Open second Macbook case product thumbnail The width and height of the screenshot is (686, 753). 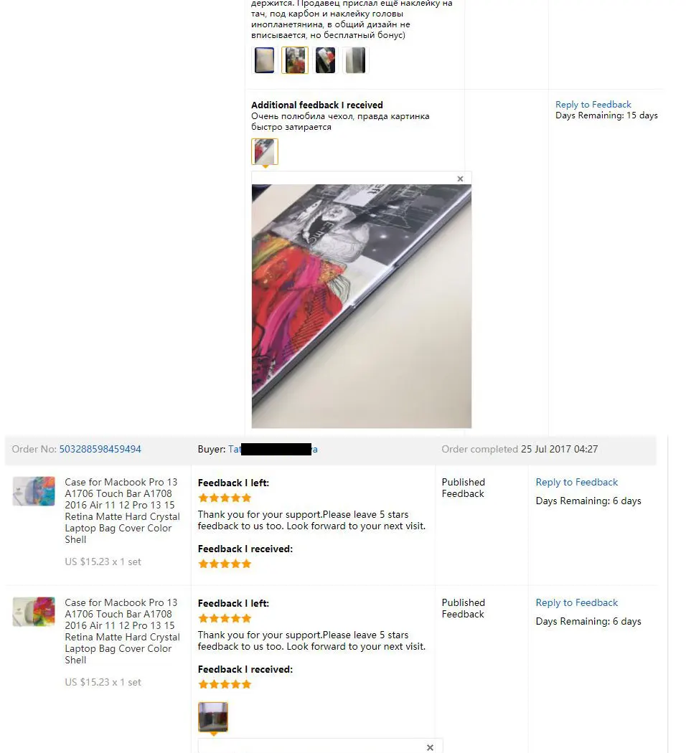[34, 611]
